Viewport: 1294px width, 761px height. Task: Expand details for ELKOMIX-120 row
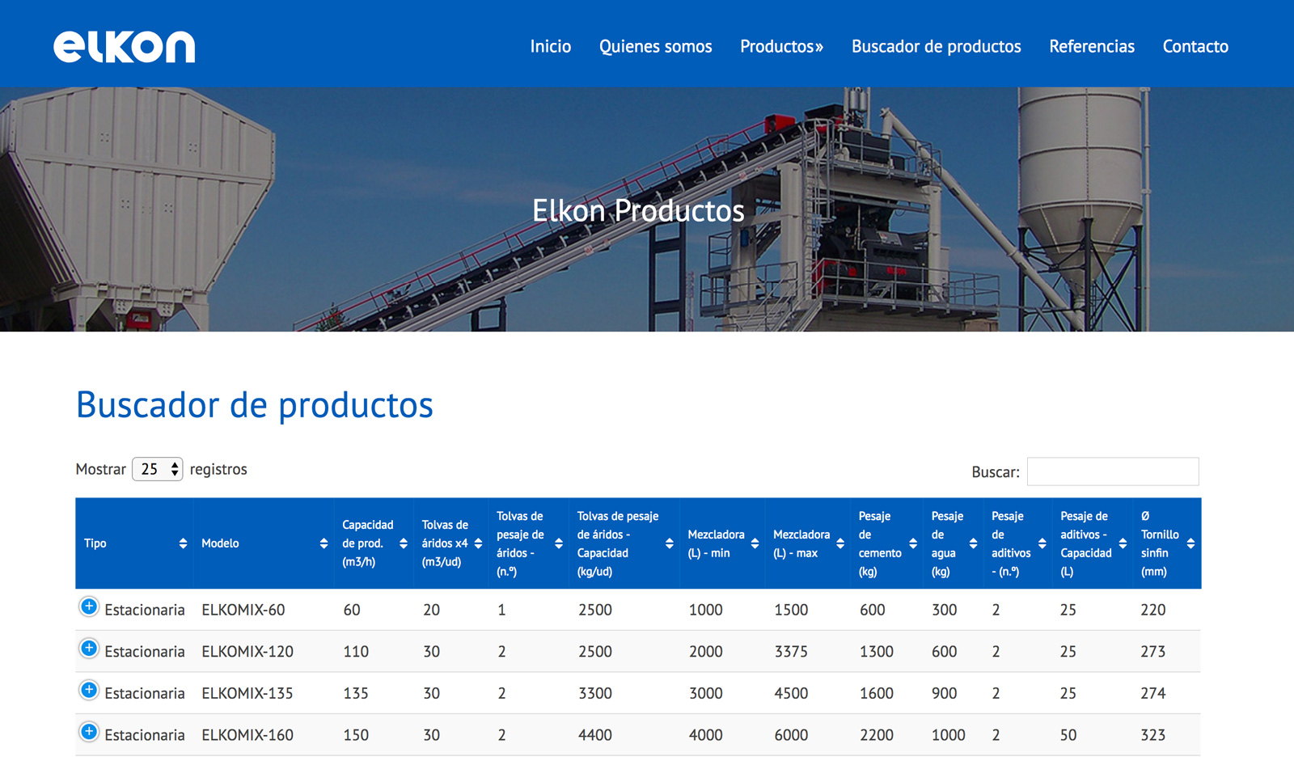click(x=89, y=649)
